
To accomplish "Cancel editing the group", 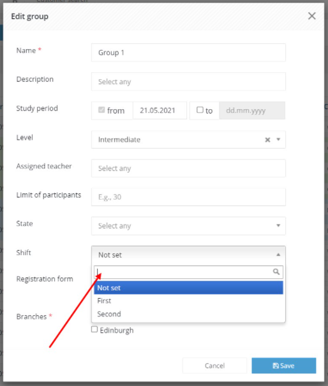I will coord(214,366).
